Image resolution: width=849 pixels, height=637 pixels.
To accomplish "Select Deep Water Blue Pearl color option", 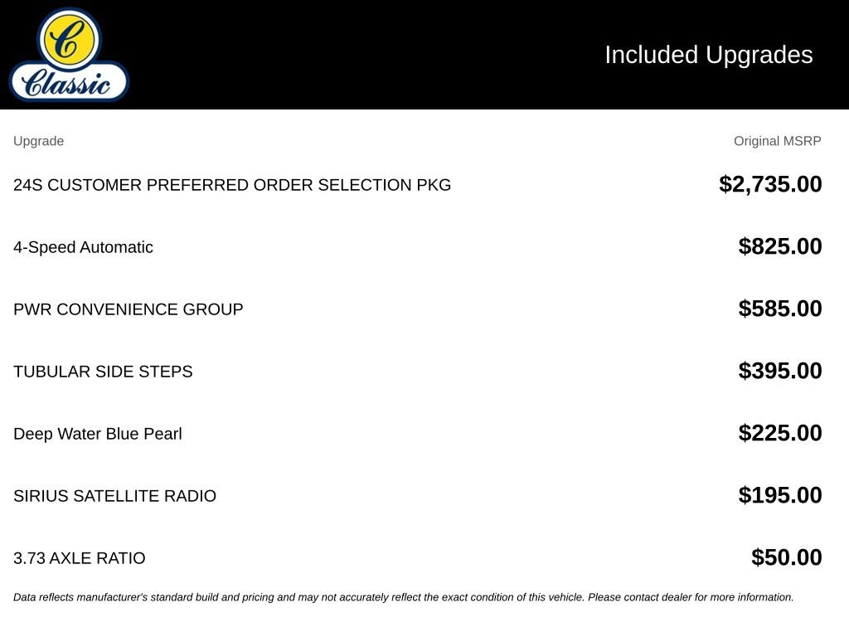I will 98,434.
